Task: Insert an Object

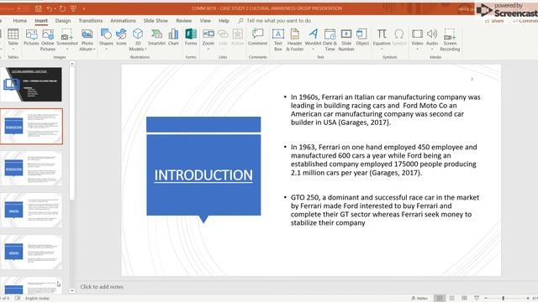Action: point(362,38)
